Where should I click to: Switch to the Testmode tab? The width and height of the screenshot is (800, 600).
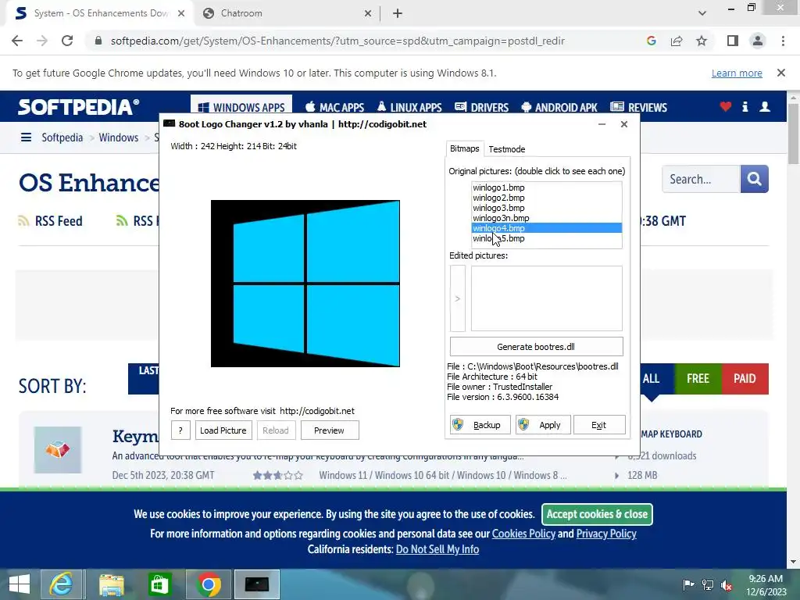(506, 149)
